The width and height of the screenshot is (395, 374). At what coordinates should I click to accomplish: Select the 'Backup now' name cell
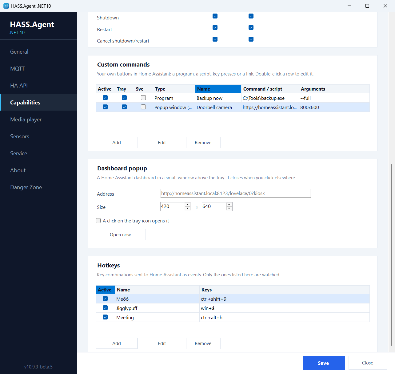tap(218, 98)
